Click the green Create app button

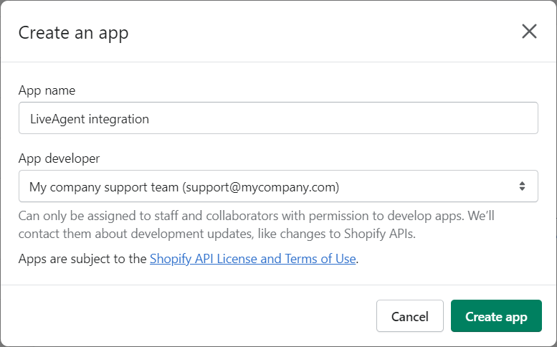pyautogui.click(x=496, y=316)
